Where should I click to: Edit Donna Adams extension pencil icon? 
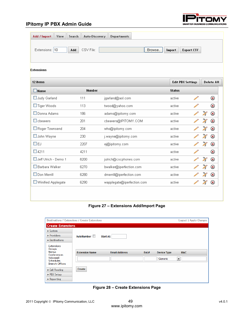tap(196, 113)
